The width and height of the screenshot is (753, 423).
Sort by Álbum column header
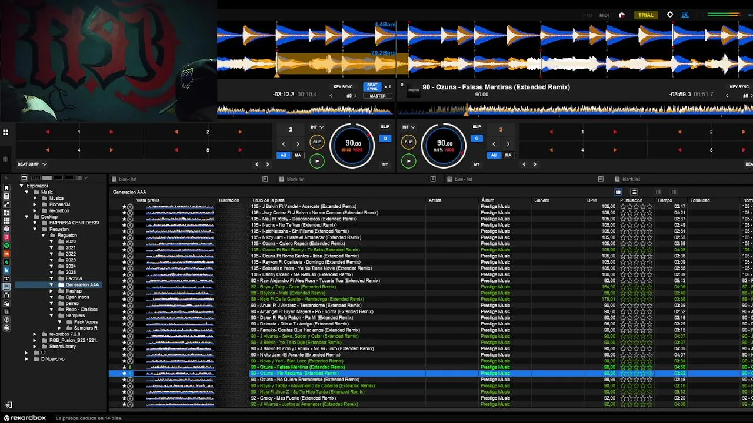point(487,200)
